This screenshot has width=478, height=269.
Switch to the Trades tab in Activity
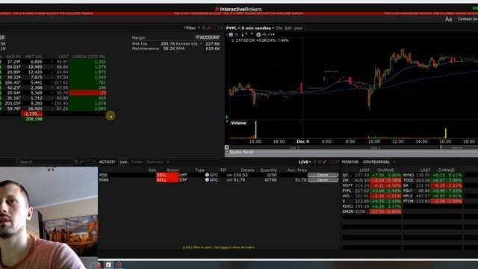pos(137,162)
